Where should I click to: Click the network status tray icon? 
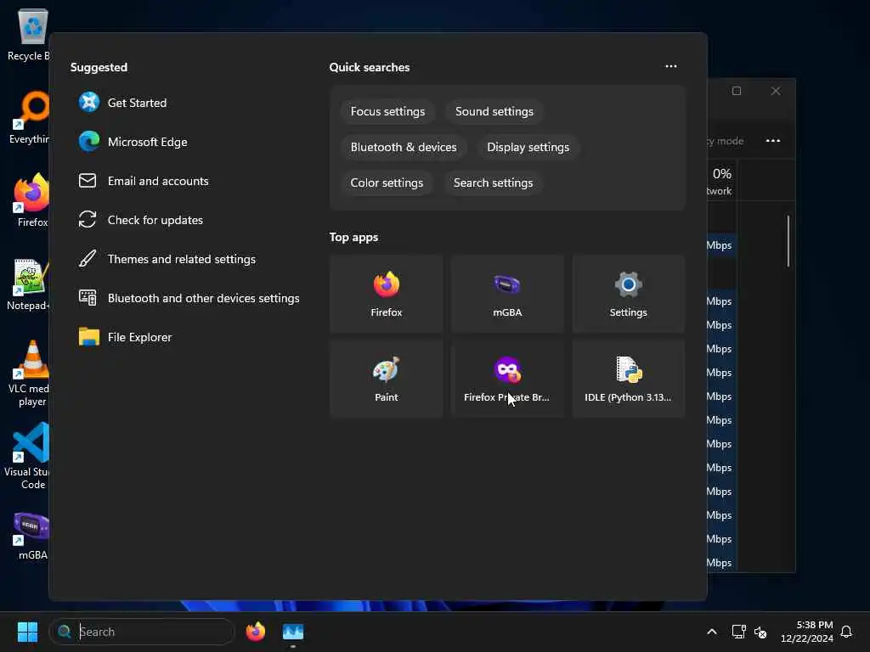(738, 632)
